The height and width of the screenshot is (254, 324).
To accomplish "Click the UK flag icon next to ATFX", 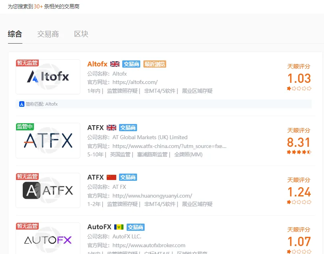I will click(x=111, y=128).
